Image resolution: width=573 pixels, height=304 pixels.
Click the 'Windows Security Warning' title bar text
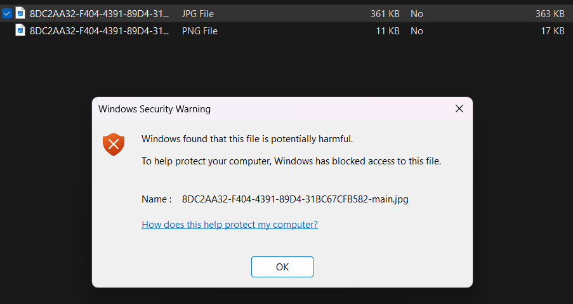tap(154, 109)
